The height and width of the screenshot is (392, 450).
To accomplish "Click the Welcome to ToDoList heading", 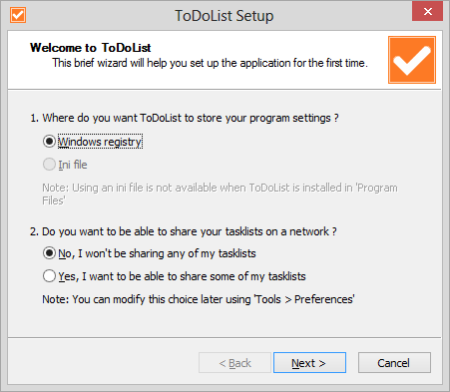I will coord(91,48).
